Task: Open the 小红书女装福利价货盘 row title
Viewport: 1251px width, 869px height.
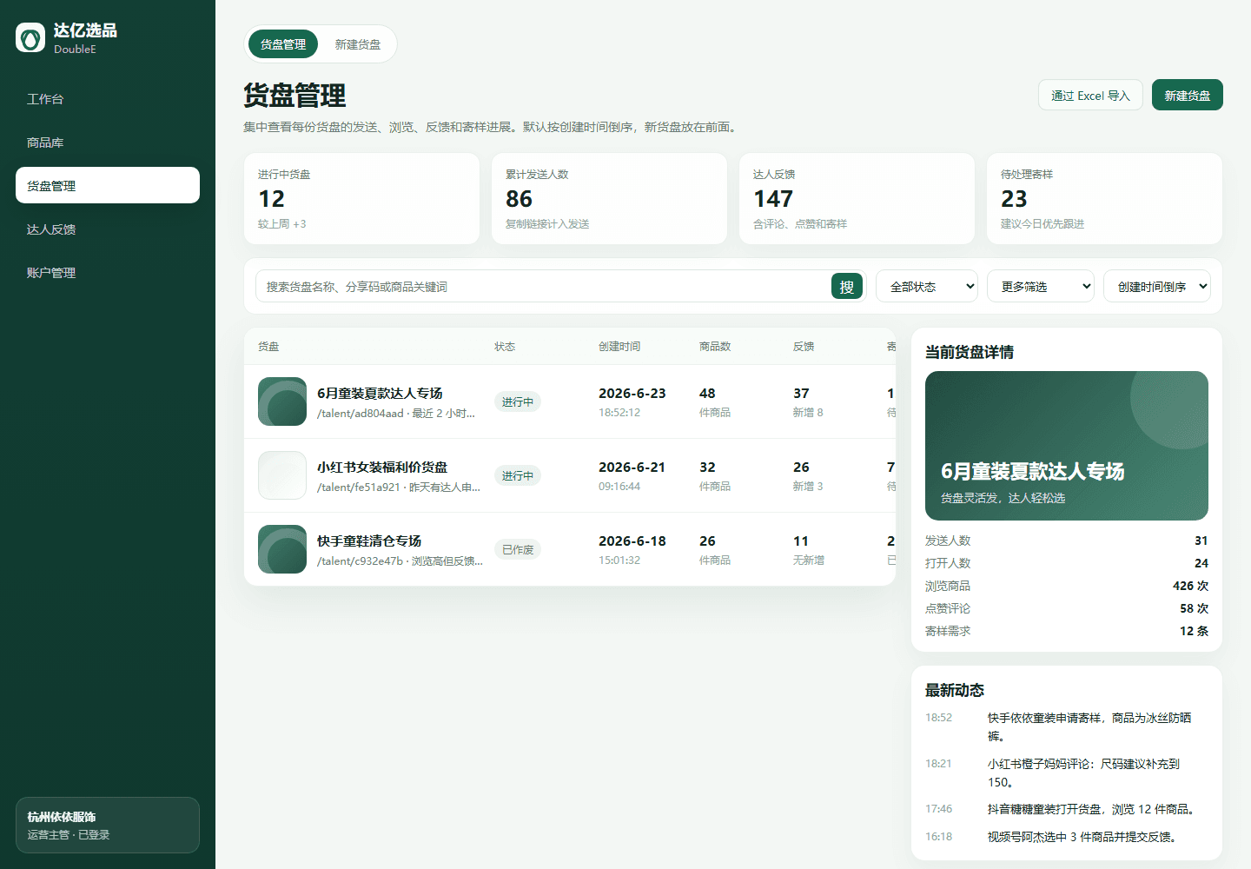Action: click(382, 467)
